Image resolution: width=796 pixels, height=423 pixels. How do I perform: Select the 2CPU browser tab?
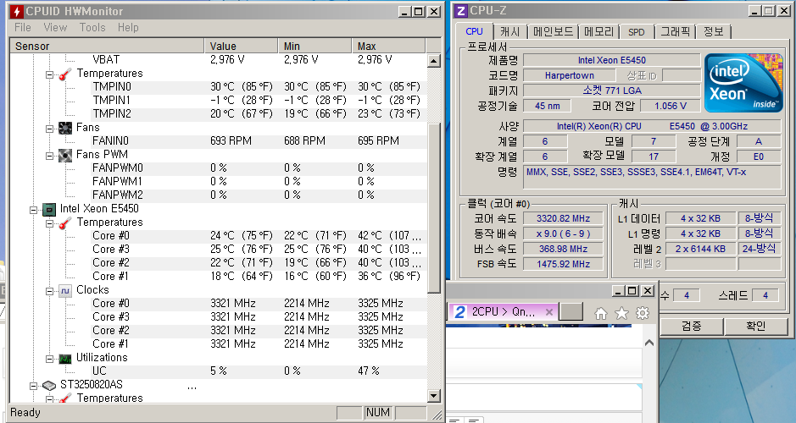click(503, 312)
